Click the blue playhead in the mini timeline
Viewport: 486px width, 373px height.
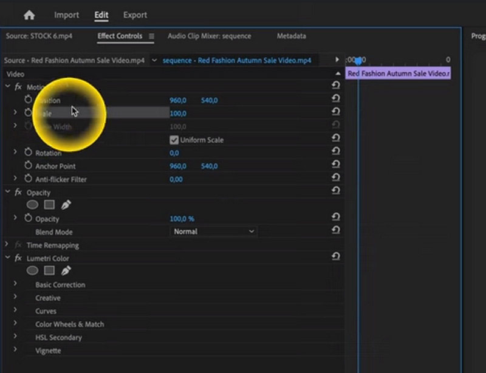358,61
